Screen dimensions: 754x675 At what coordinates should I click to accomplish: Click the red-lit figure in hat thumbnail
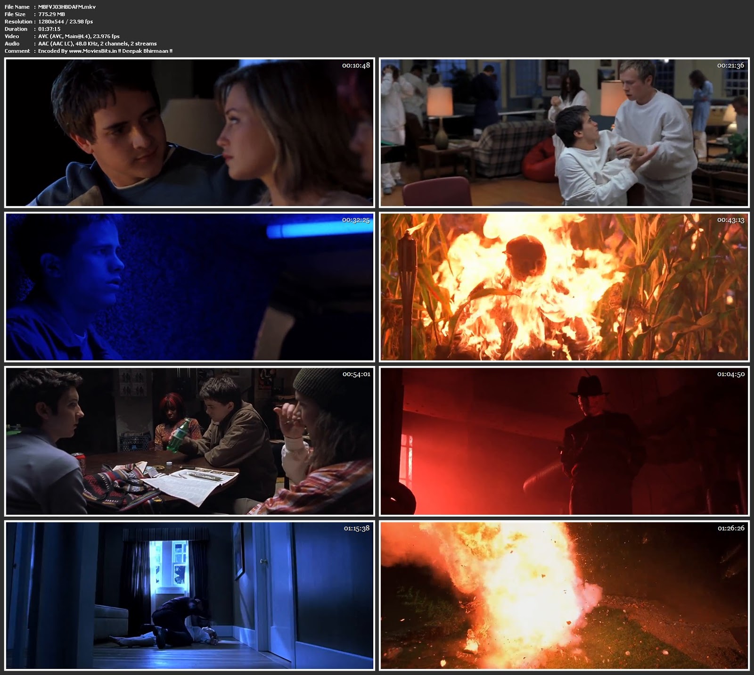[564, 441]
